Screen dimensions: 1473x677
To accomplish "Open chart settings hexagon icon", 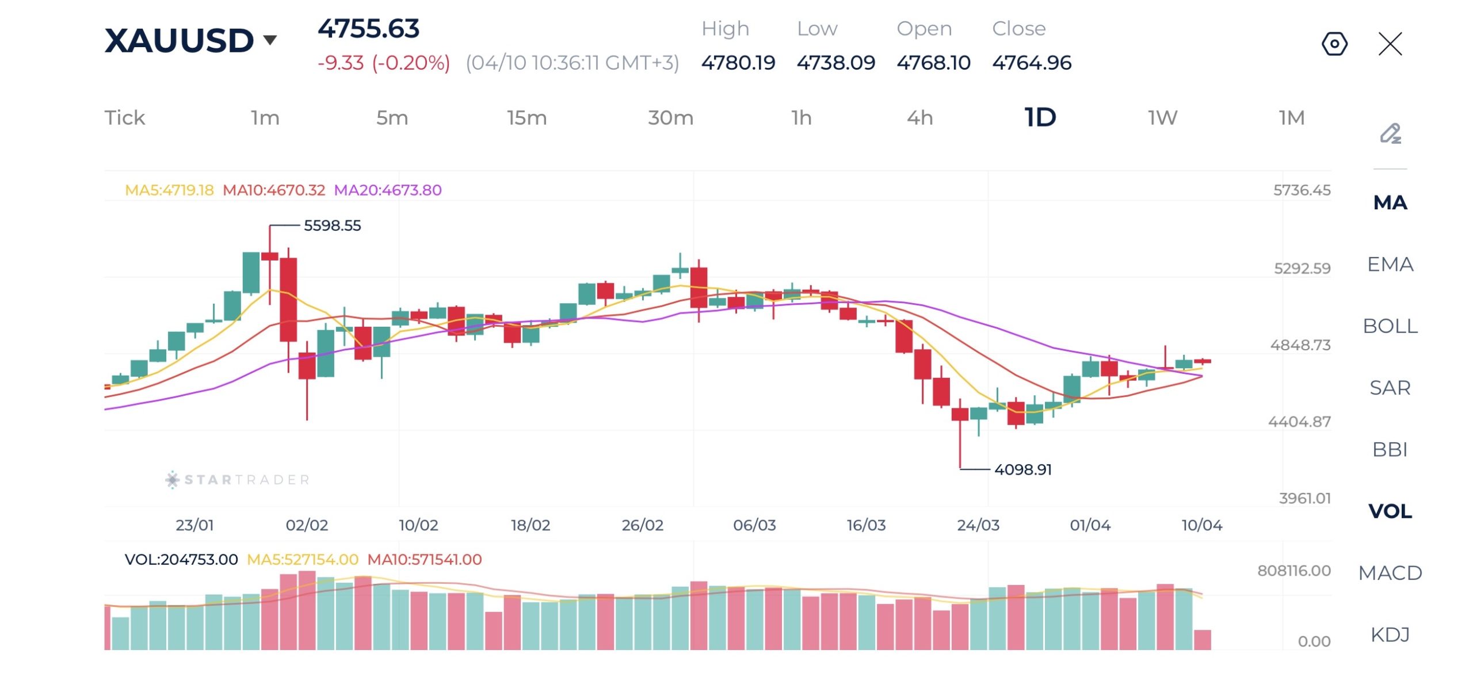I will (1334, 44).
